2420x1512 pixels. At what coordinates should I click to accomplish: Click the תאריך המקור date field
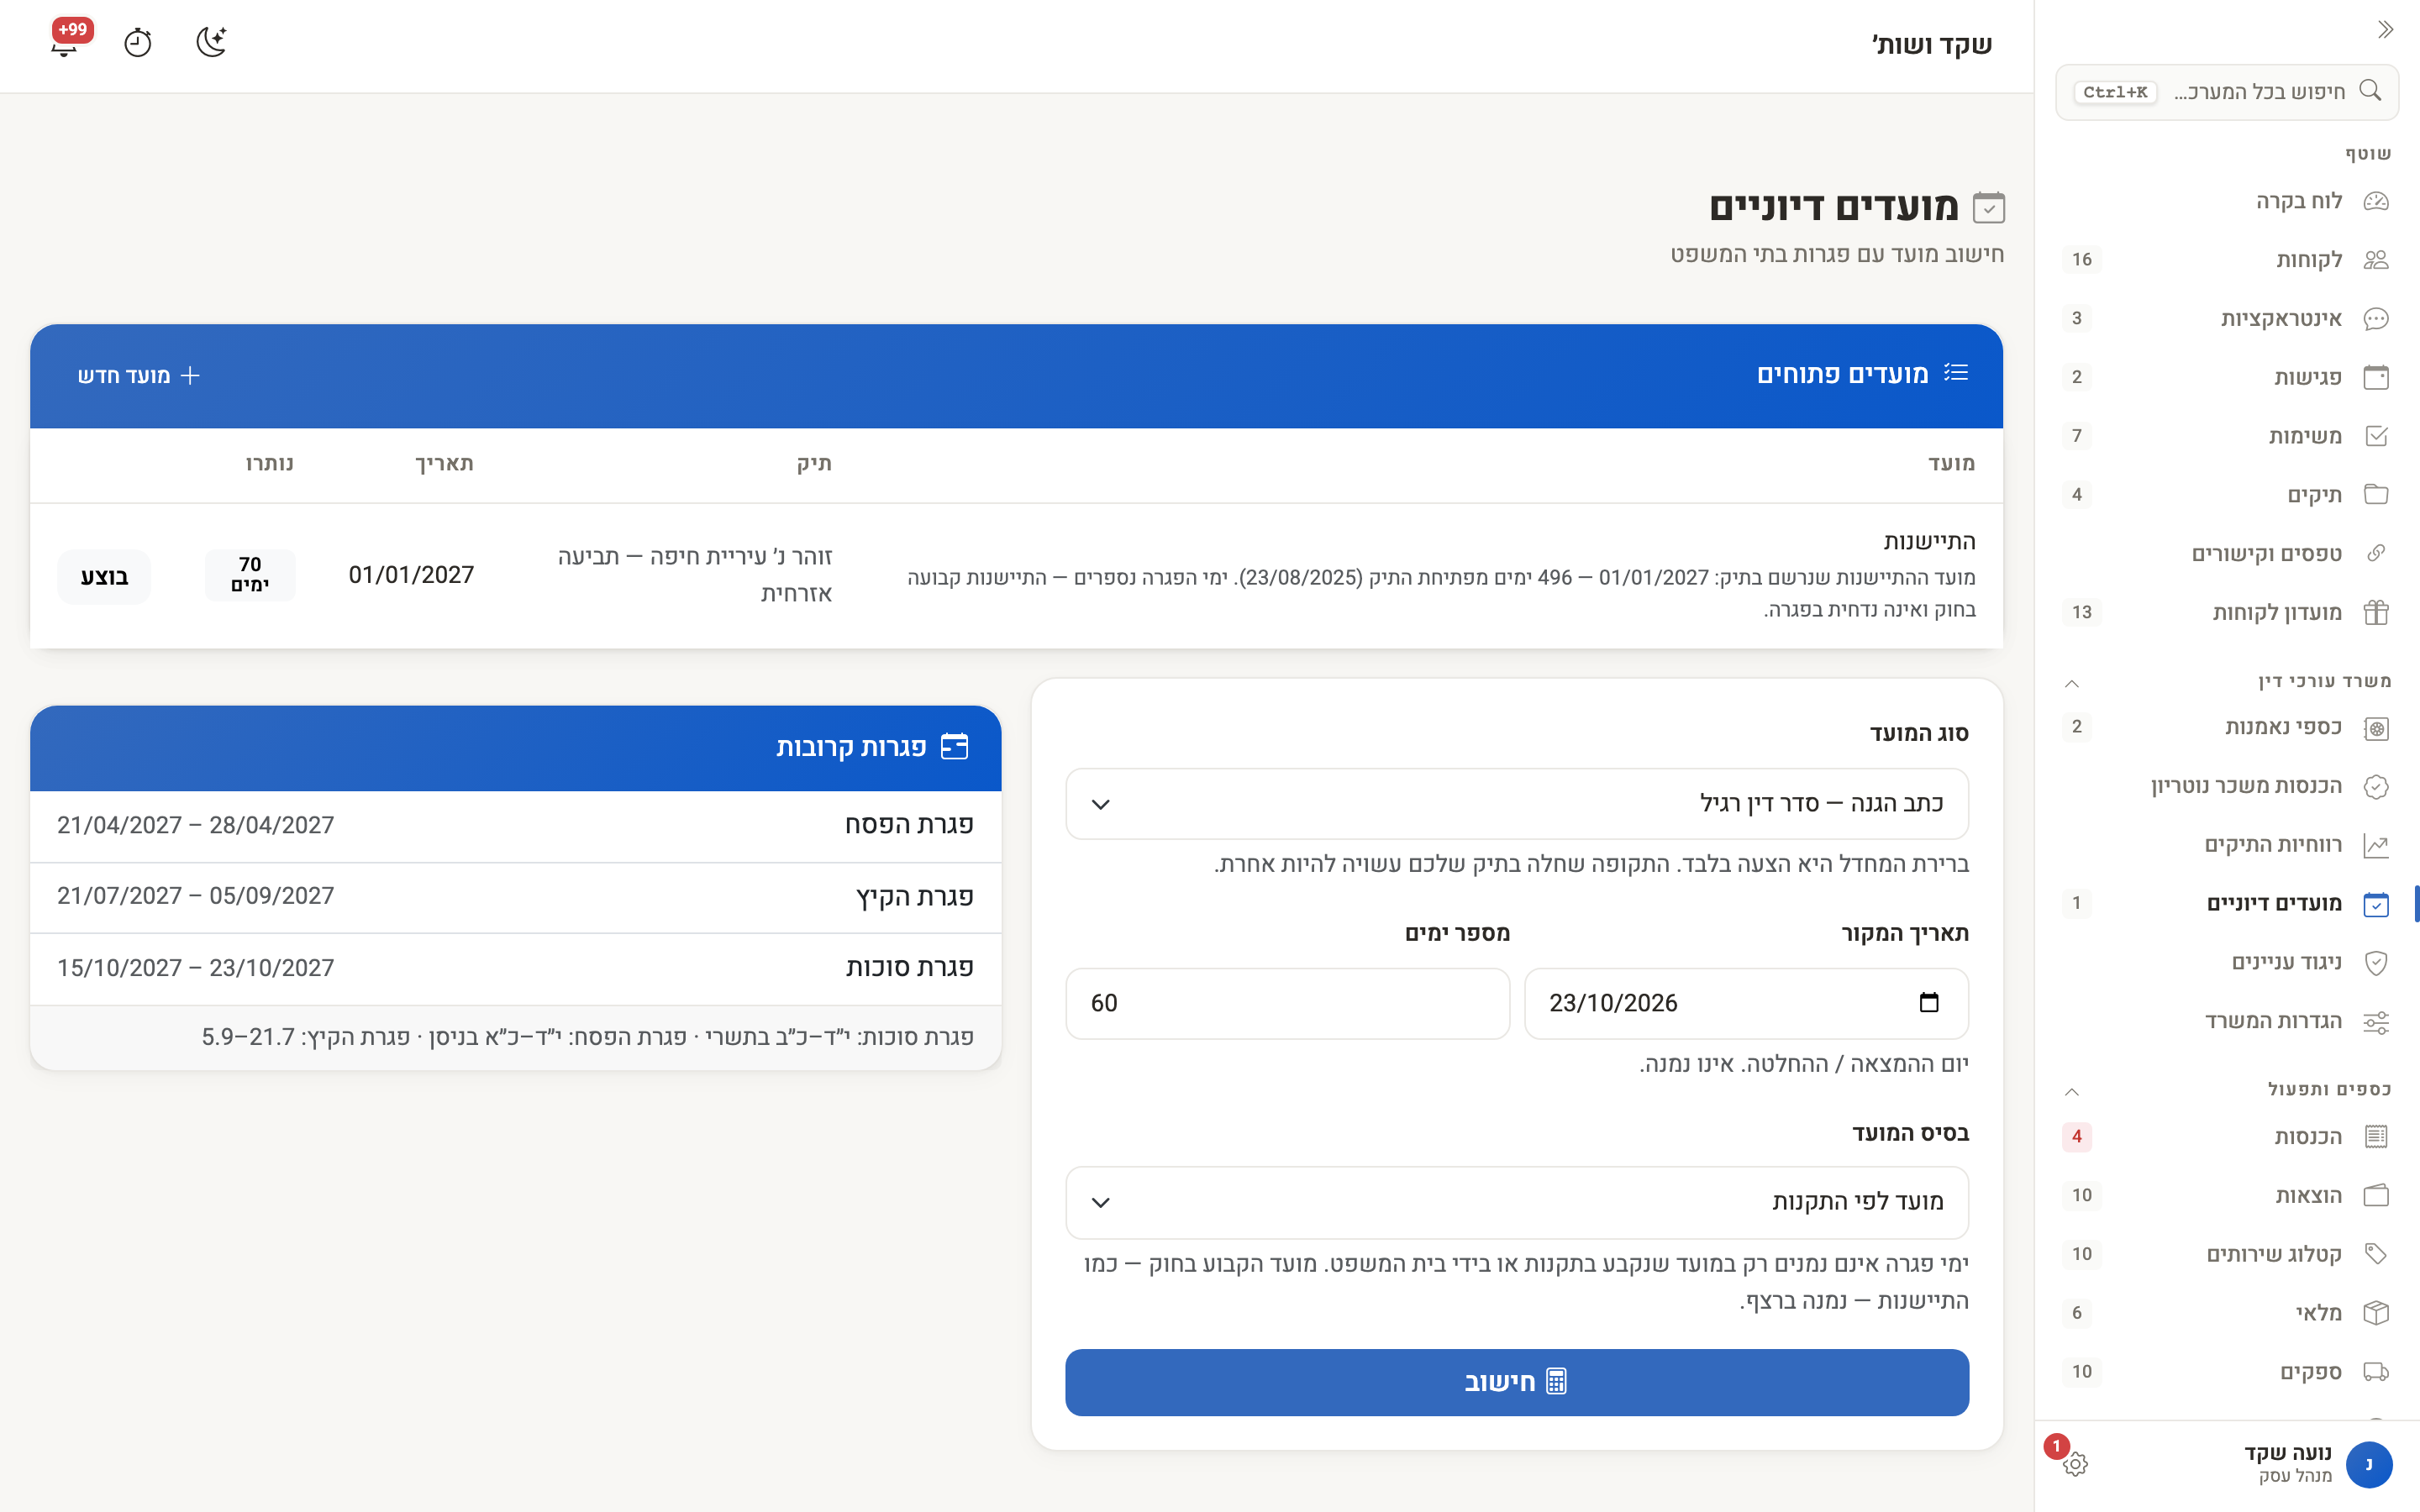(x=1746, y=1003)
